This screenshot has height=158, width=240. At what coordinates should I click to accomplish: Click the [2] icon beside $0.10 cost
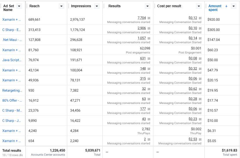[200, 28]
